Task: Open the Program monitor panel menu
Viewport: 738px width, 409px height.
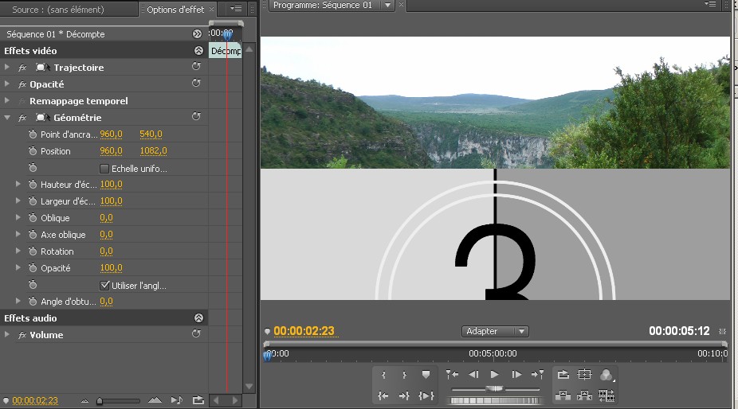Action: pyautogui.click(x=710, y=4)
